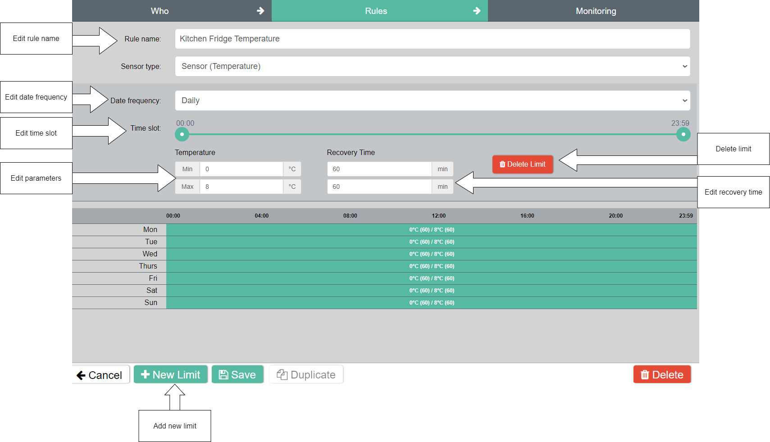Select the Monday schedule bar
The image size is (770, 442).
tap(431, 230)
